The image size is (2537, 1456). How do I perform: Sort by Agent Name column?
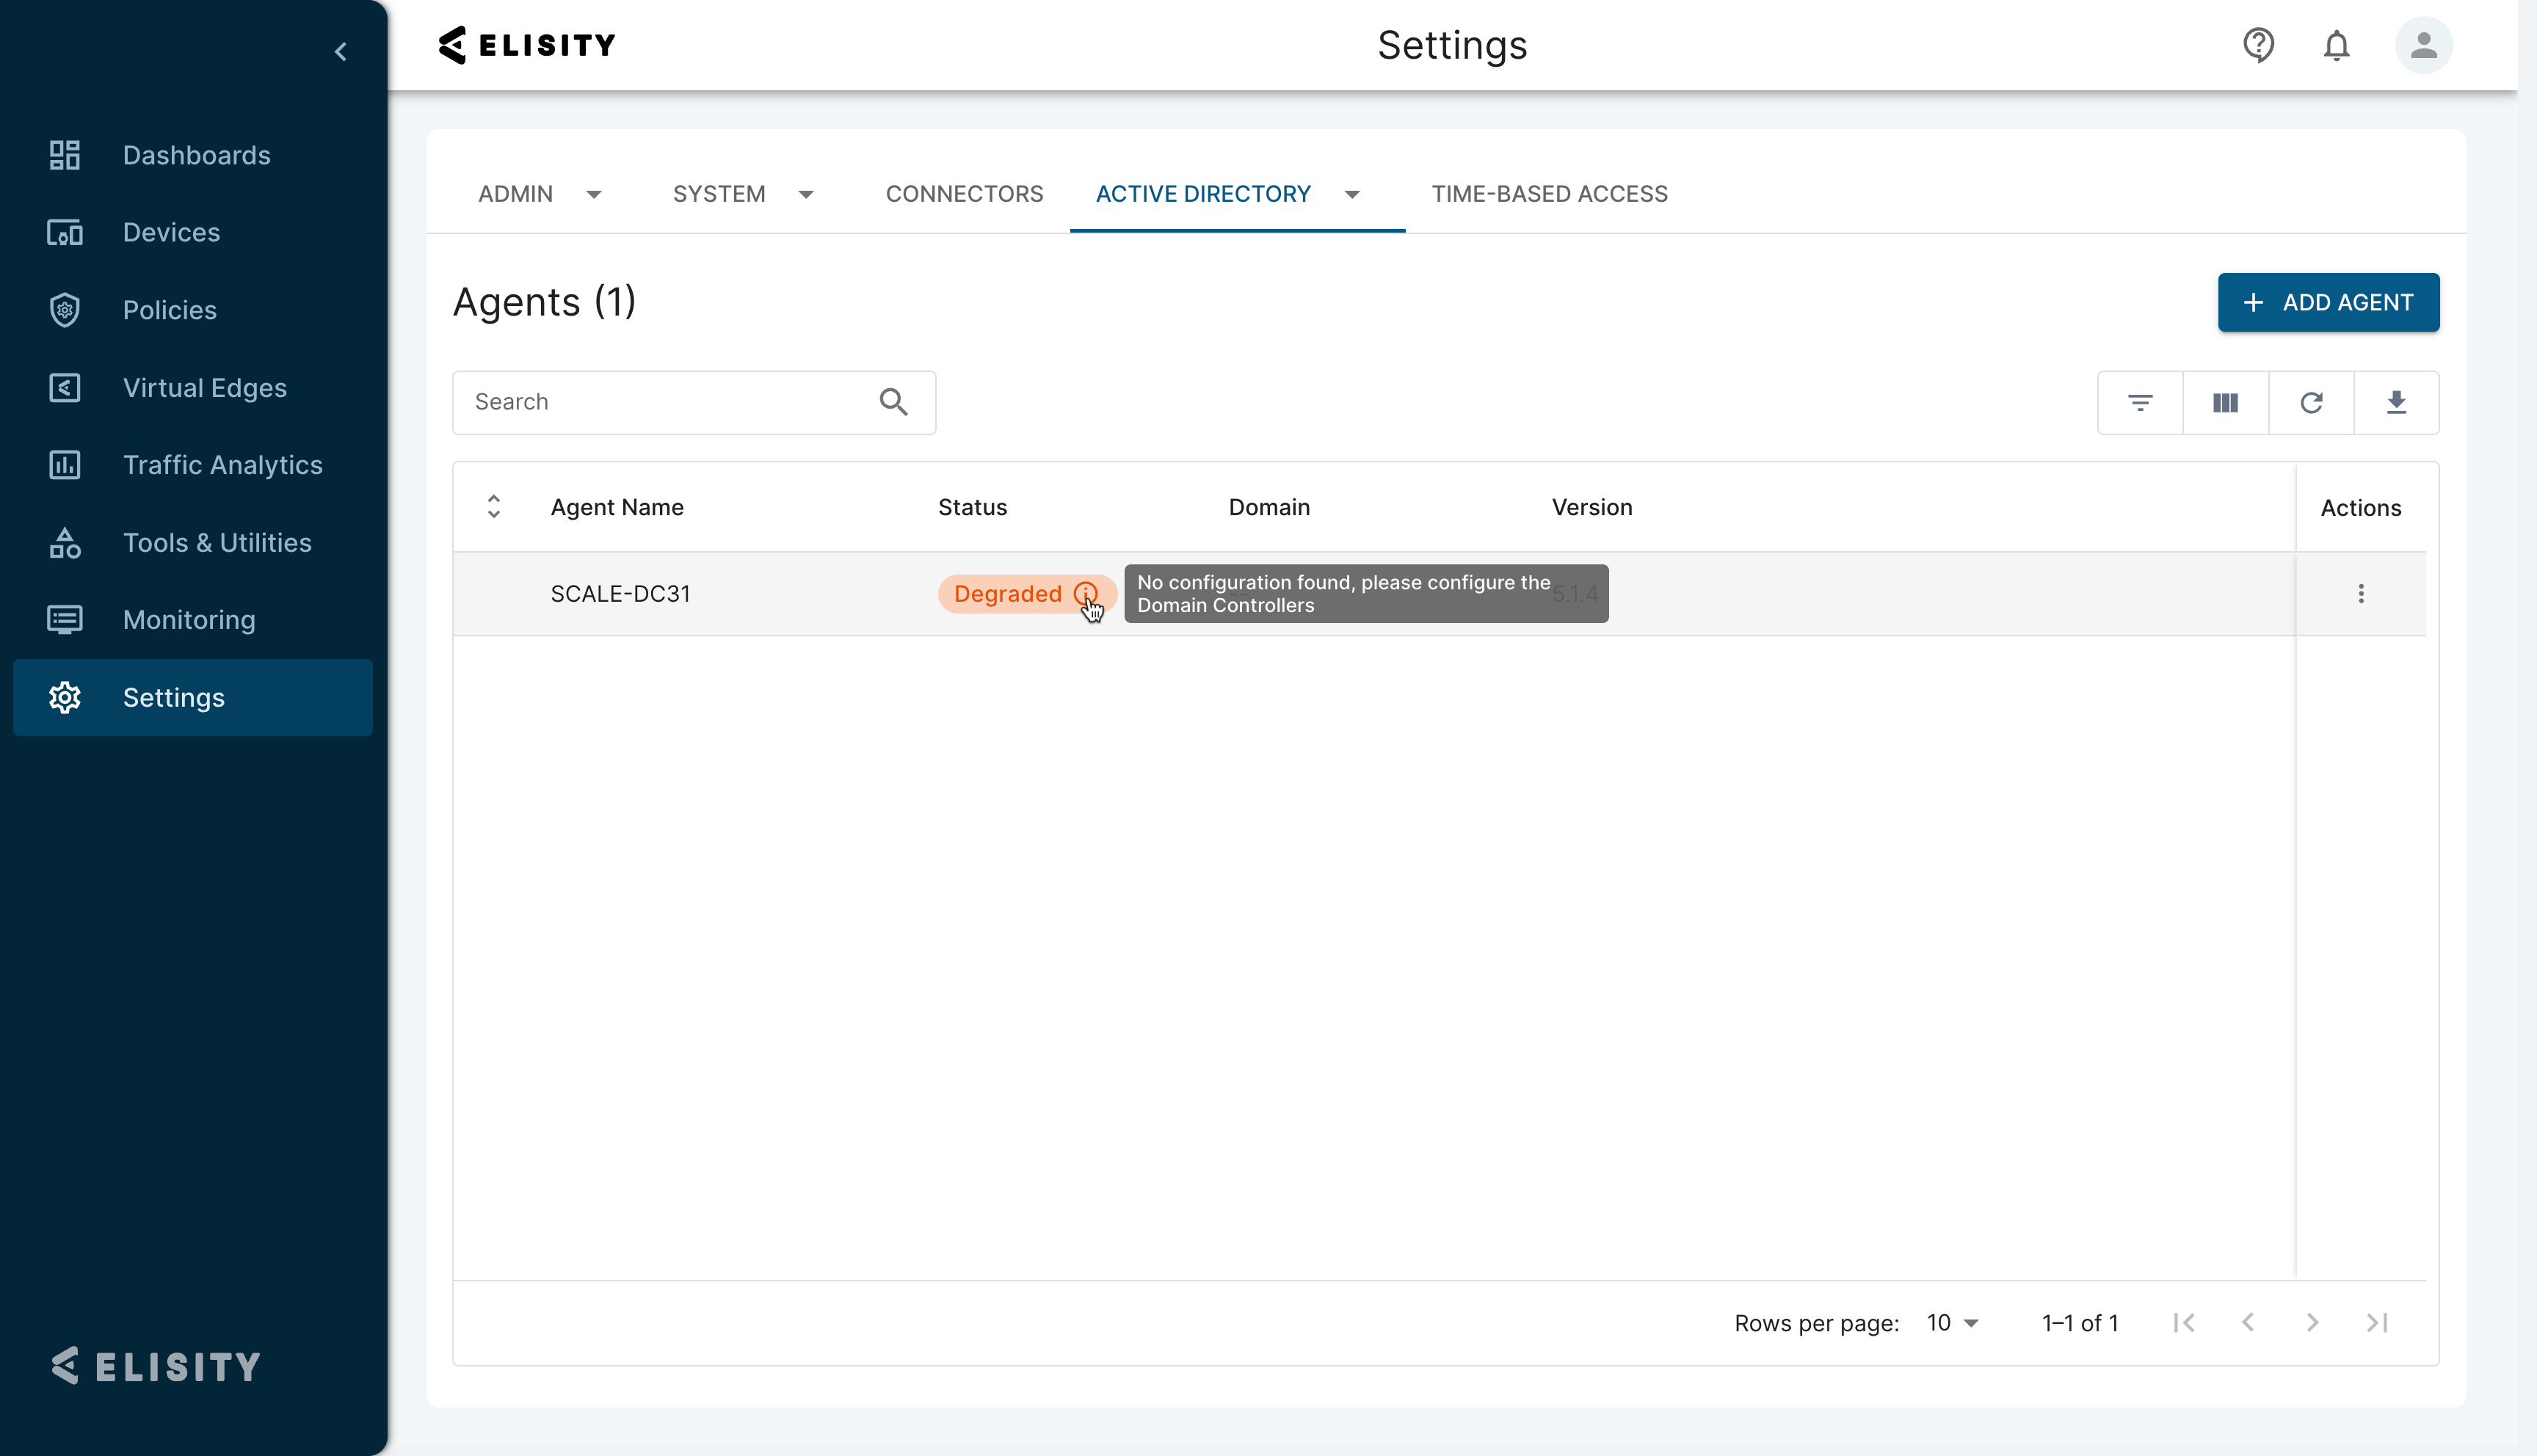617,507
